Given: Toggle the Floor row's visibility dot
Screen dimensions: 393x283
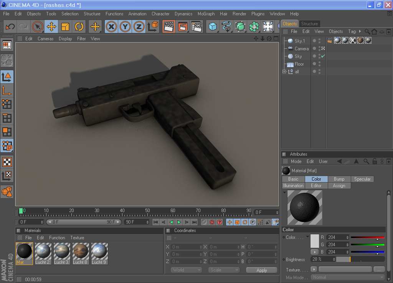Looking at the screenshot, I should [314, 64].
